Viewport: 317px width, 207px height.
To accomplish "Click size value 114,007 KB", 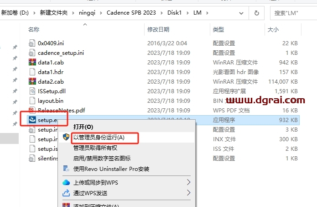I will click(x=283, y=82).
